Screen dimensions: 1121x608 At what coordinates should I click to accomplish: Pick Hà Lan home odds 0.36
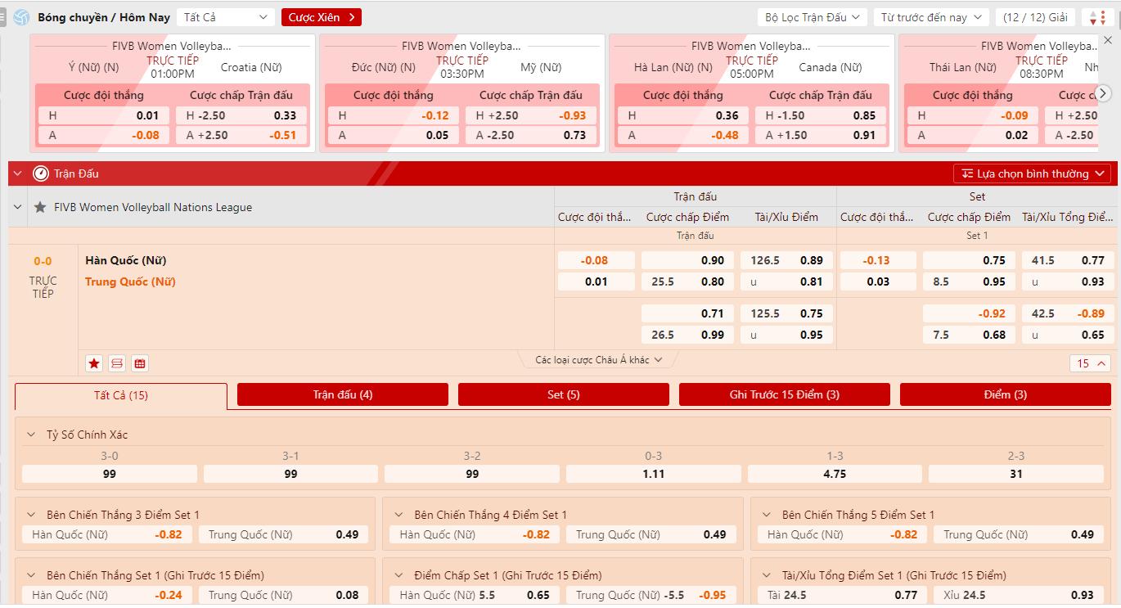coord(683,115)
